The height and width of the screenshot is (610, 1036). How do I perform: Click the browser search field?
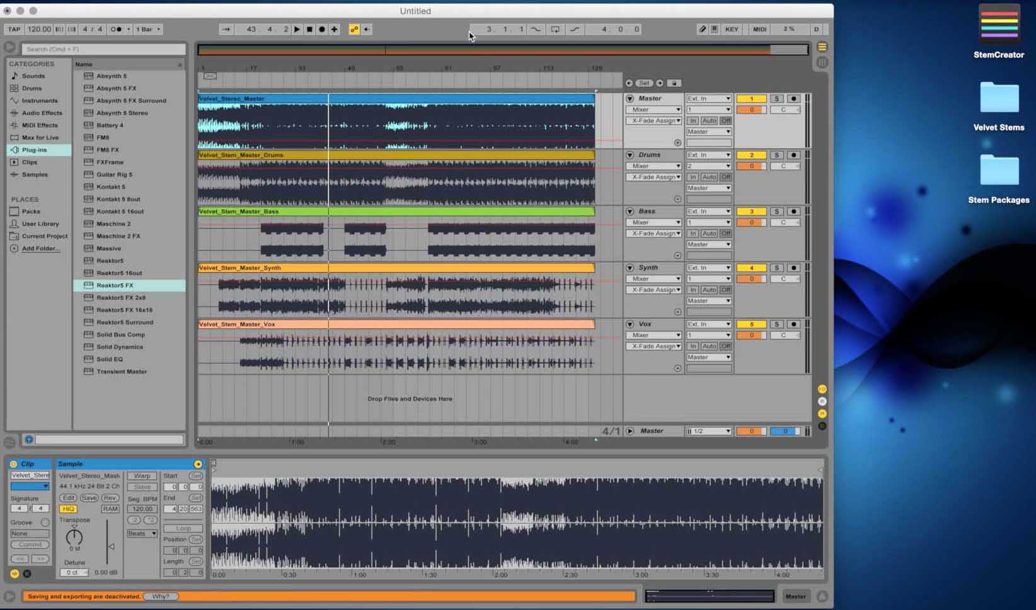104,49
